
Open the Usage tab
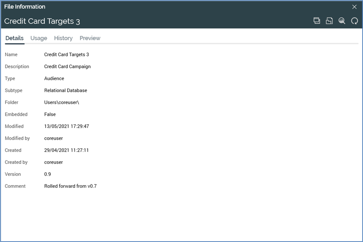pos(39,38)
